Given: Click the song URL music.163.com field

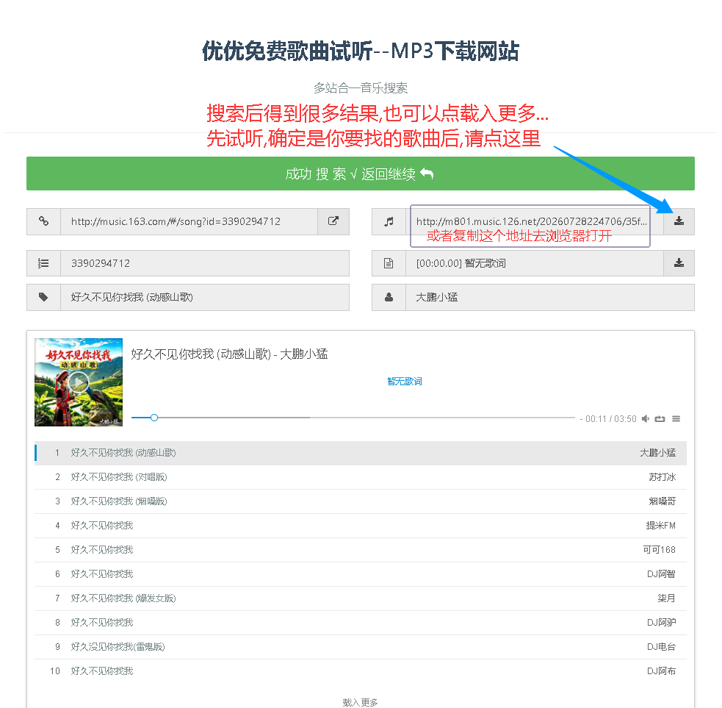Looking at the screenshot, I should (x=189, y=221).
